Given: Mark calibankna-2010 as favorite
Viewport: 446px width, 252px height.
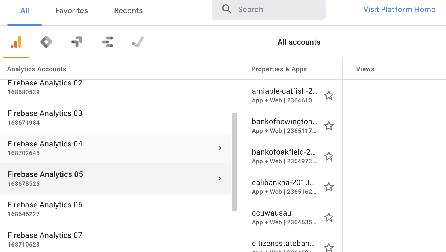Looking at the screenshot, I should click(329, 187).
